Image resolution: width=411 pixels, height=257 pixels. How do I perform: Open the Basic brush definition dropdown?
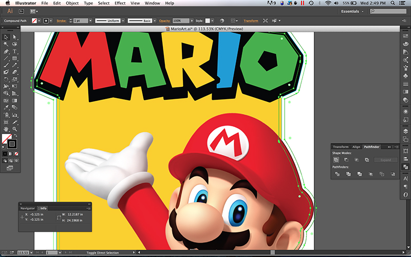click(x=155, y=21)
